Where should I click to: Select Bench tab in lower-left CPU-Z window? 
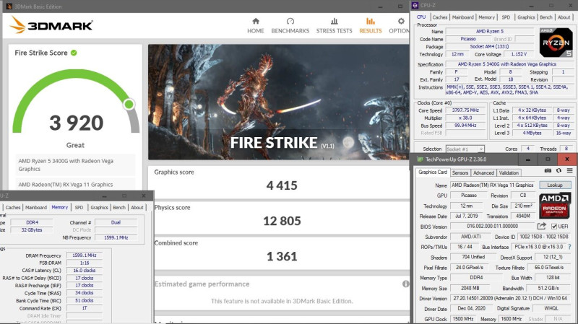point(119,208)
